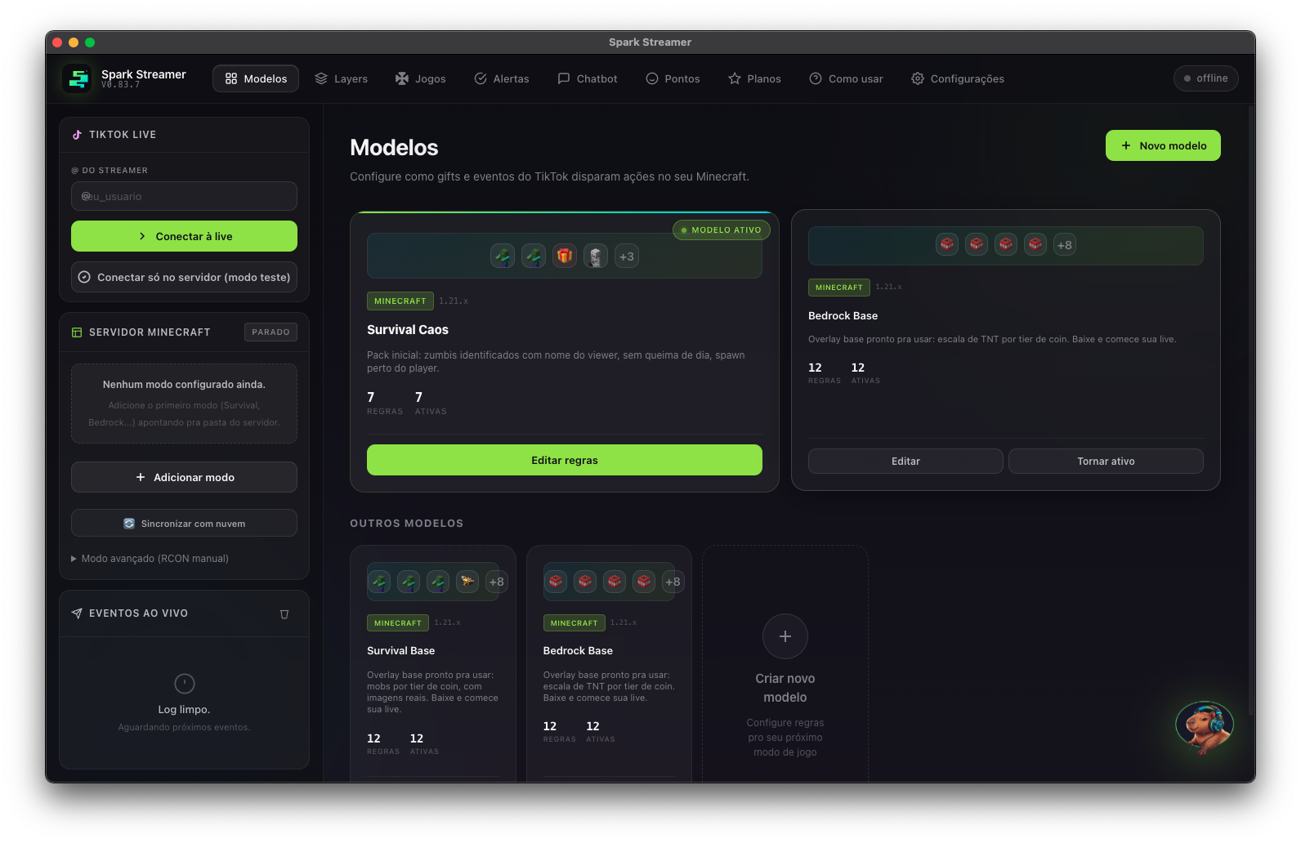Open the Como usar help tab
Viewport: 1301px width, 843px height.
pos(847,78)
